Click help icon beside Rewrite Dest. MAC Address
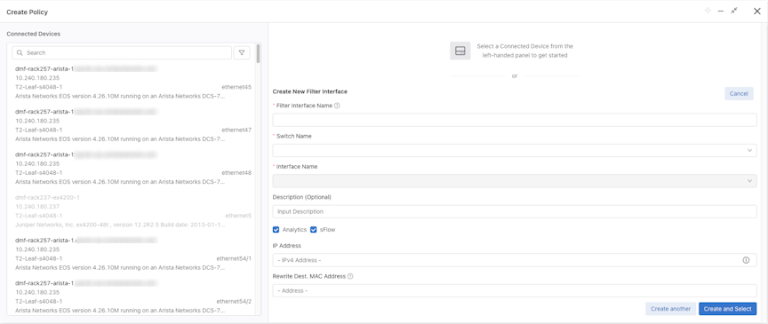This screenshot has width=768, height=324. 350,276
